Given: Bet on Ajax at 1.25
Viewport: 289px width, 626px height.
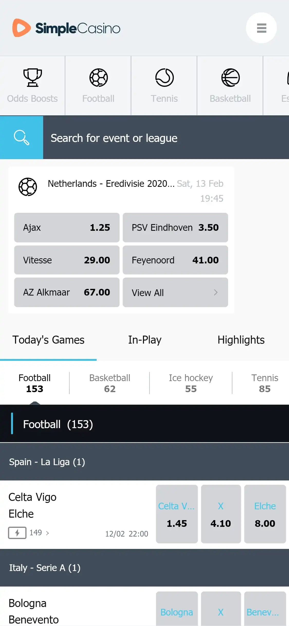Looking at the screenshot, I should (67, 227).
